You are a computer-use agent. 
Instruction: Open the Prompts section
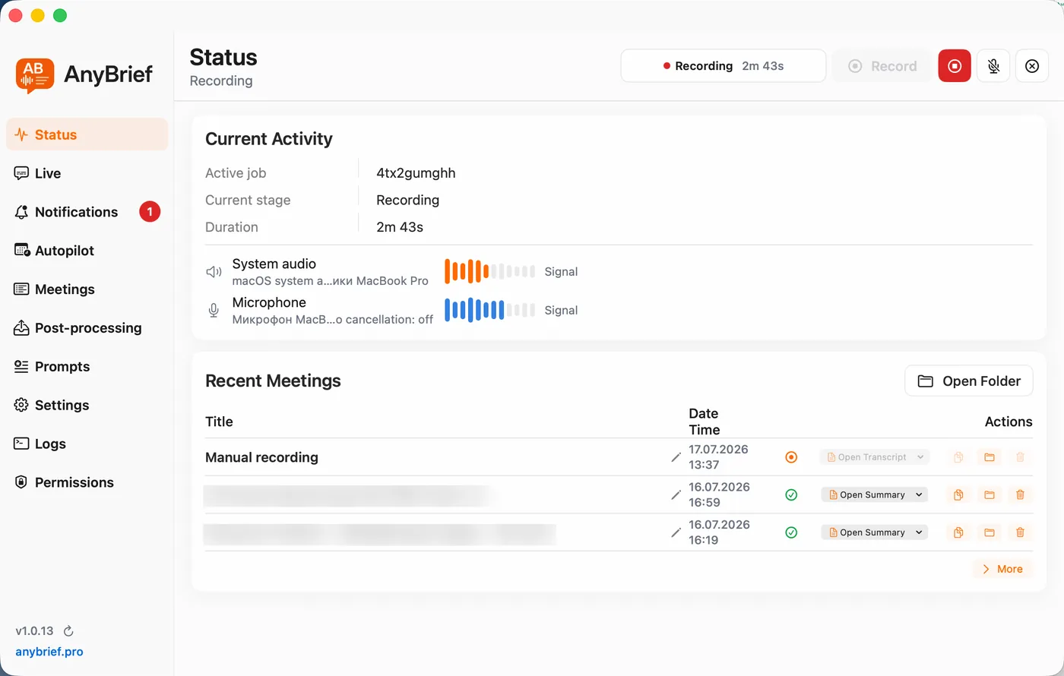pos(87,367)
